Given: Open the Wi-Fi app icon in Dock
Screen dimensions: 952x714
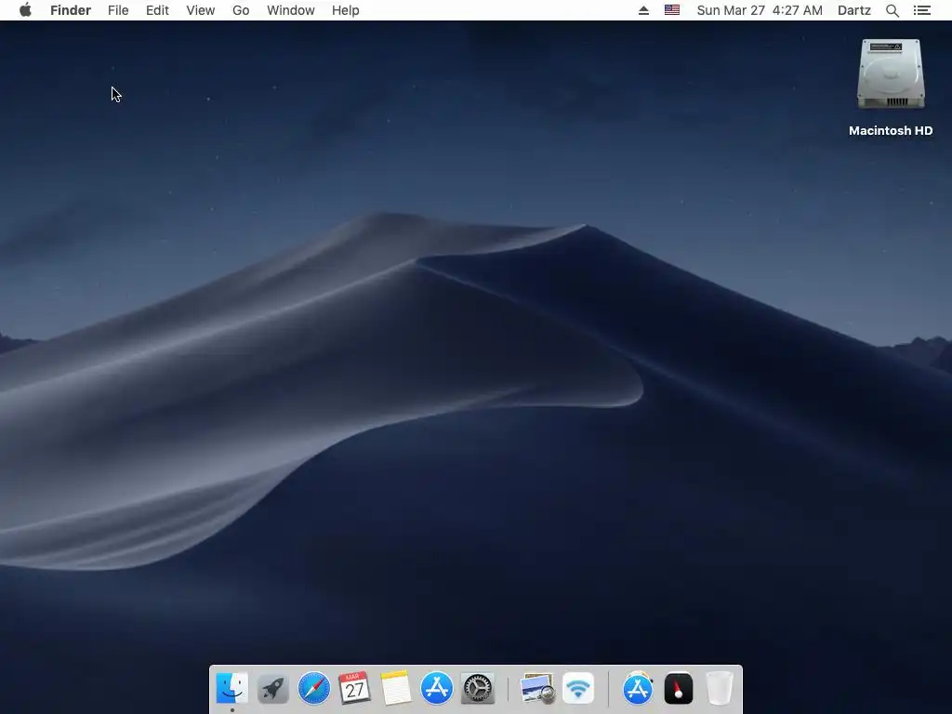Looking at the screenshot, I should pos(578,689).
